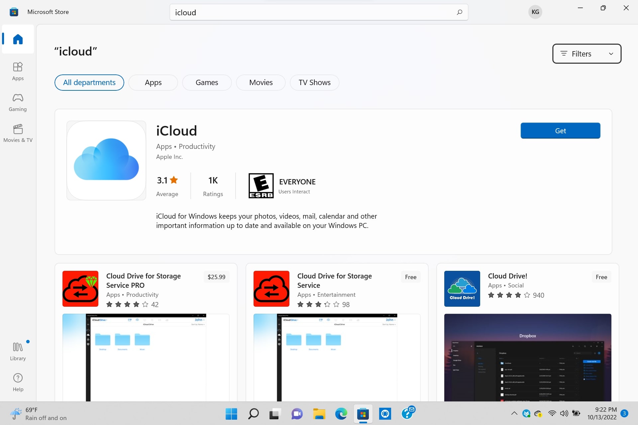Open Movies & TV section in sidebar
Screen dimensions: 638x425
point(18,133)
